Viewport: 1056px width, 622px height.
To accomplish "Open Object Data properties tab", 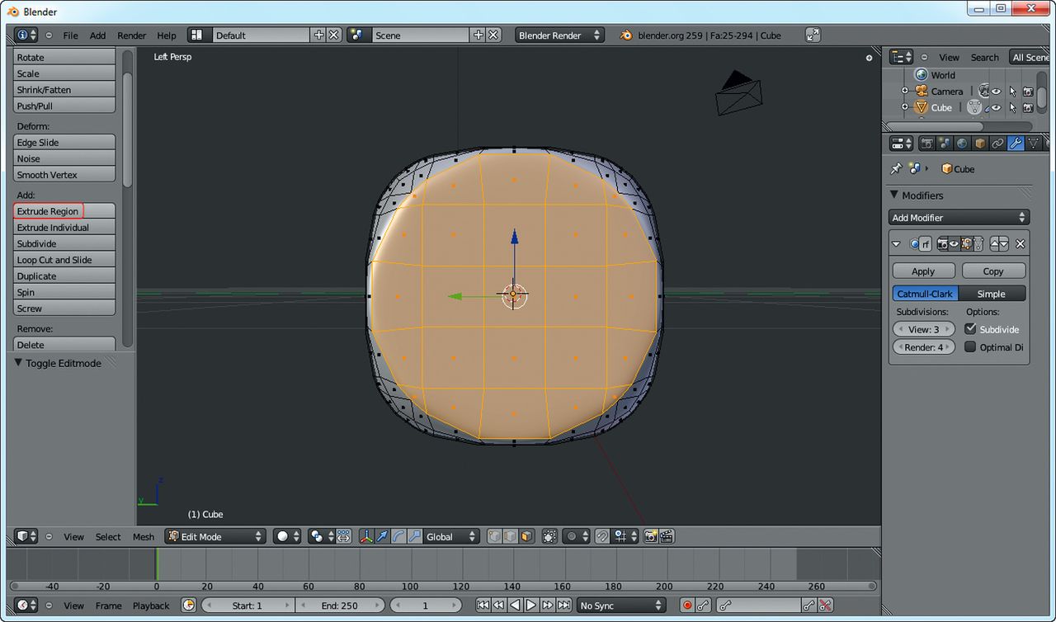I will [1033, 144].
